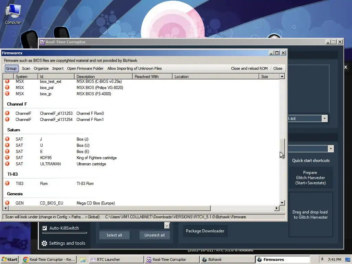352x264 pixels.
Task: Click Drag and drop load to Glitch Harvester box
Action: click(311, 214)
